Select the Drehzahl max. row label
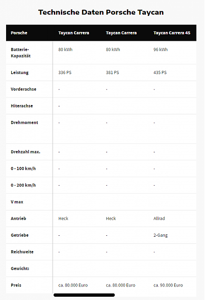This screenshot has height=300, width=205. [x=25, y=152]
